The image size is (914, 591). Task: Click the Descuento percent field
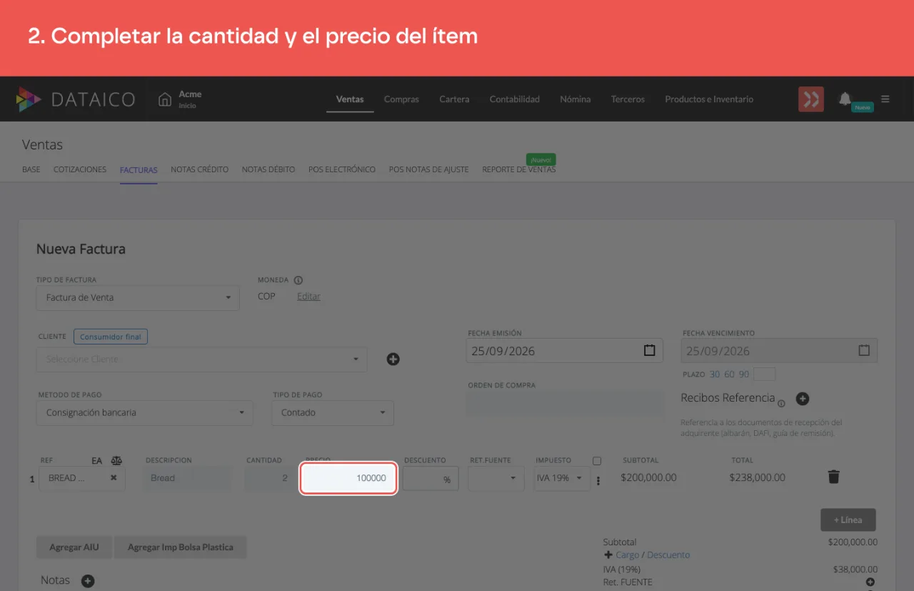click(x=431, y=478)
